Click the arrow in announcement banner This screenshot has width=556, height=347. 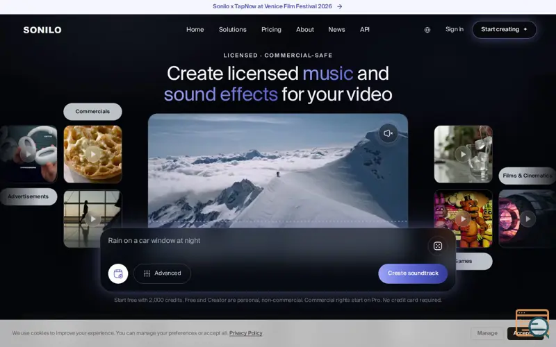click(x=340, y=6)
